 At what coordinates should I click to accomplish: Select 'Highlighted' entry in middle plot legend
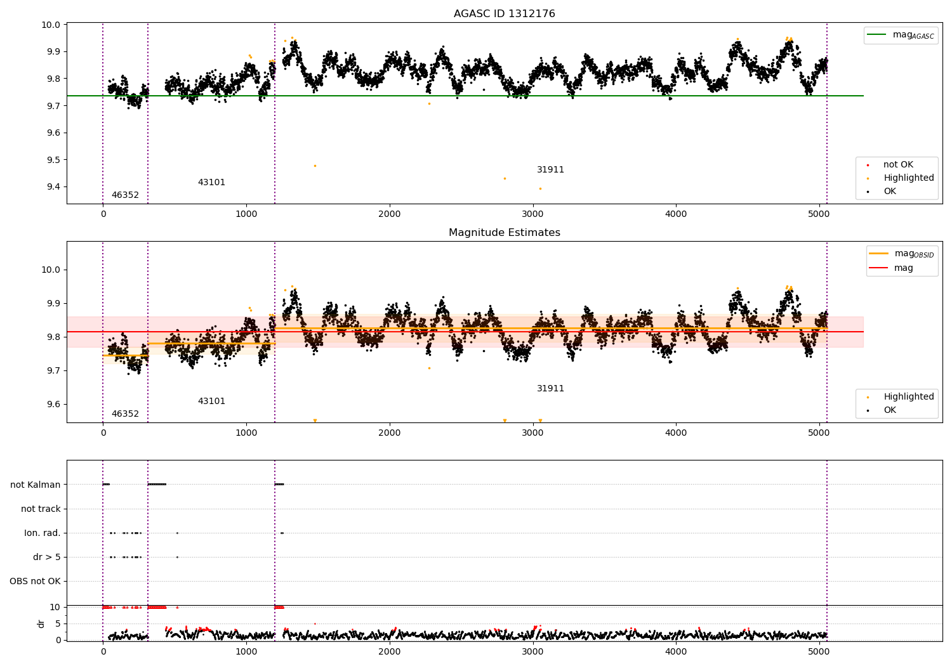[908, 397]
